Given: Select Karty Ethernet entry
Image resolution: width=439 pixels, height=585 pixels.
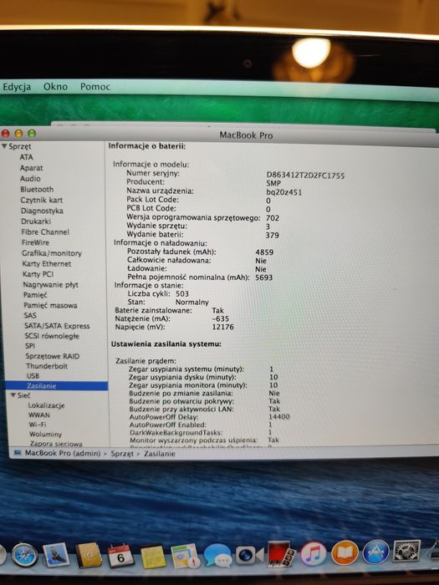Looking at the screenshot, I should pos(47,264).
